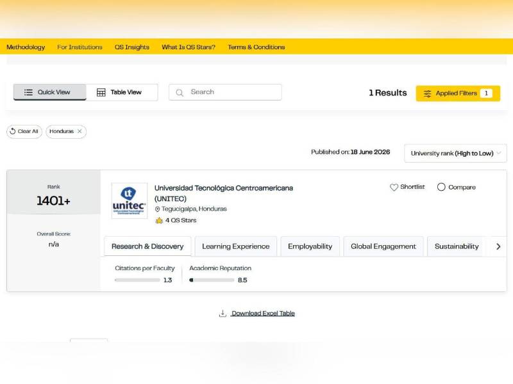Switch to Quick View layout

(50, 92)
